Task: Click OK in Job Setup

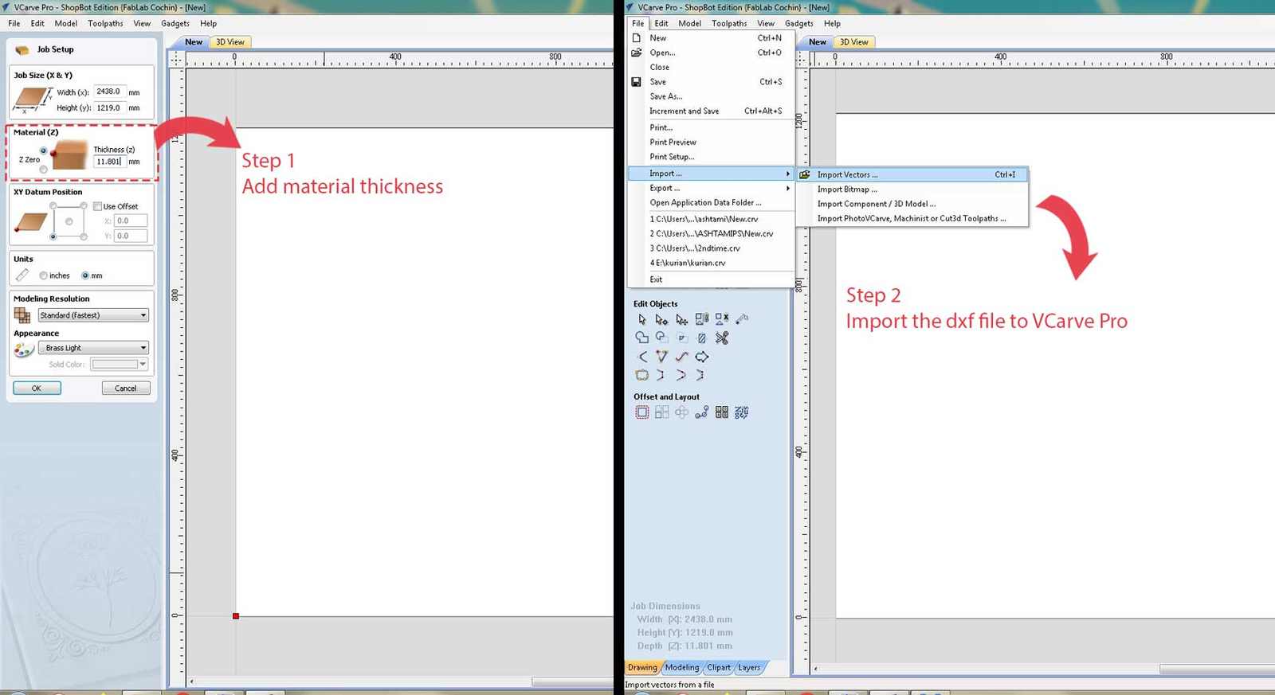Action: (x=37, y=388)
